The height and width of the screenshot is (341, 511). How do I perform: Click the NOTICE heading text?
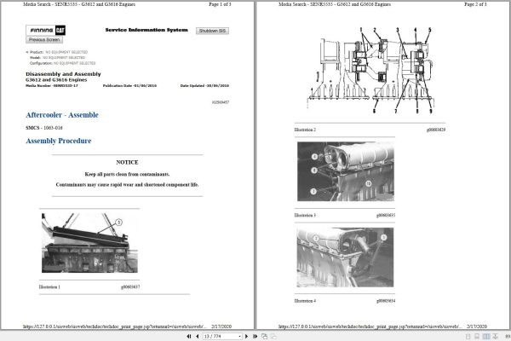(127, 162)
